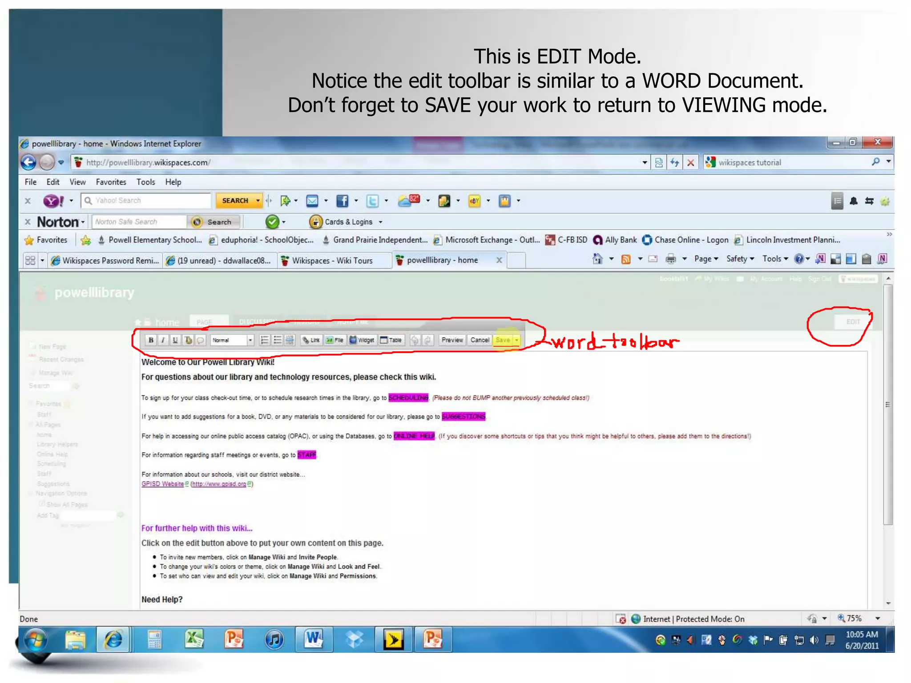Click the Widget toolbar icon

pyautogui.click(x=362, y=340)
